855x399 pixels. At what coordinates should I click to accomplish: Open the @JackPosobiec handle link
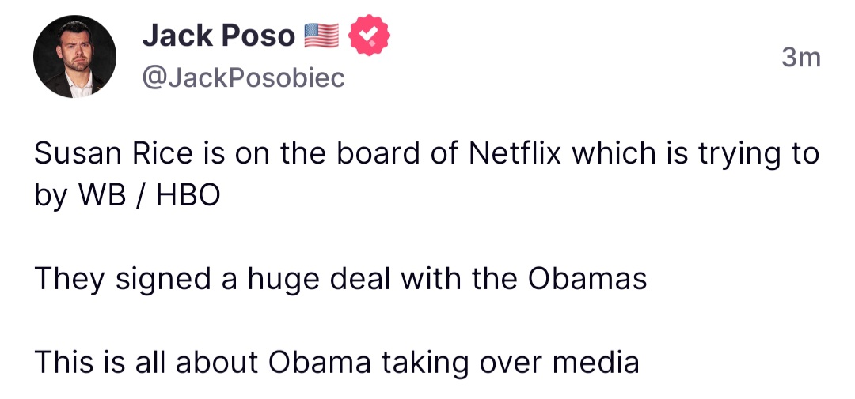click(243, 78)
